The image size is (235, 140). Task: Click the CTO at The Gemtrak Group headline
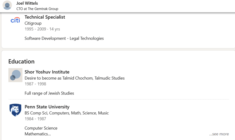coord(37,9)
